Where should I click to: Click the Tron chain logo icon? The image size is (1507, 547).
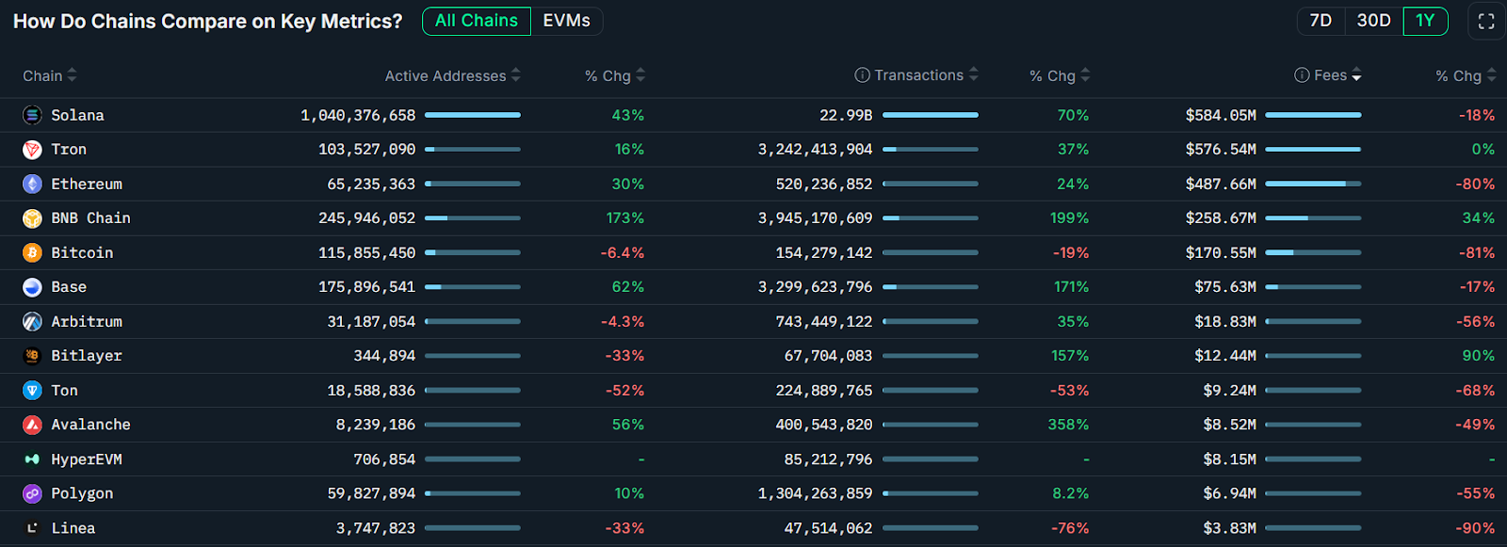[32, 150]
